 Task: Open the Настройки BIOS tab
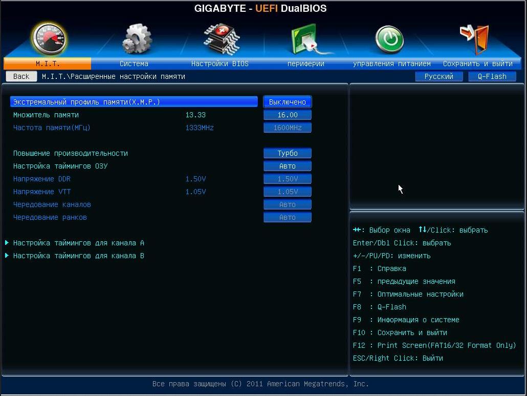pos(219,64)
